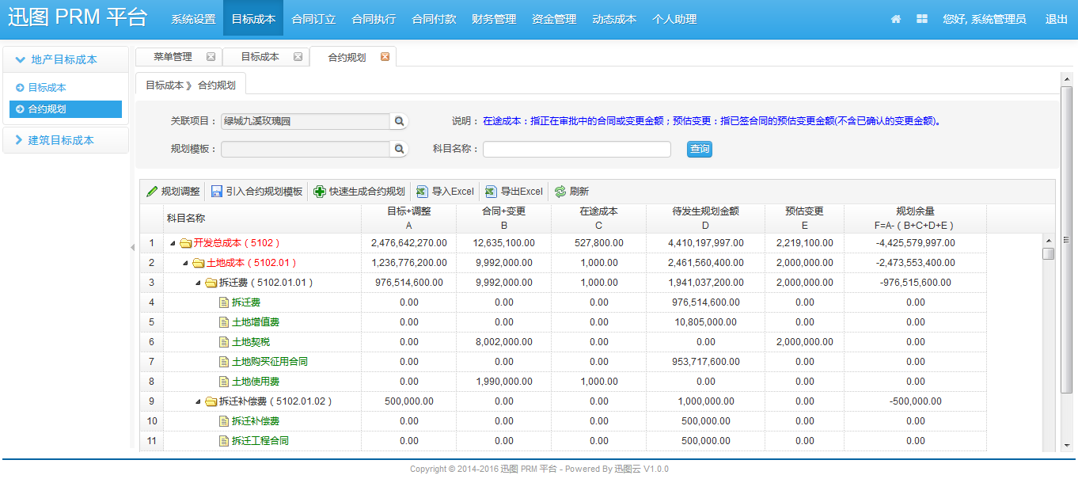Focus the 科目名称 text field
This screenshot has width=1078, height=479.
tap(577, 149)
